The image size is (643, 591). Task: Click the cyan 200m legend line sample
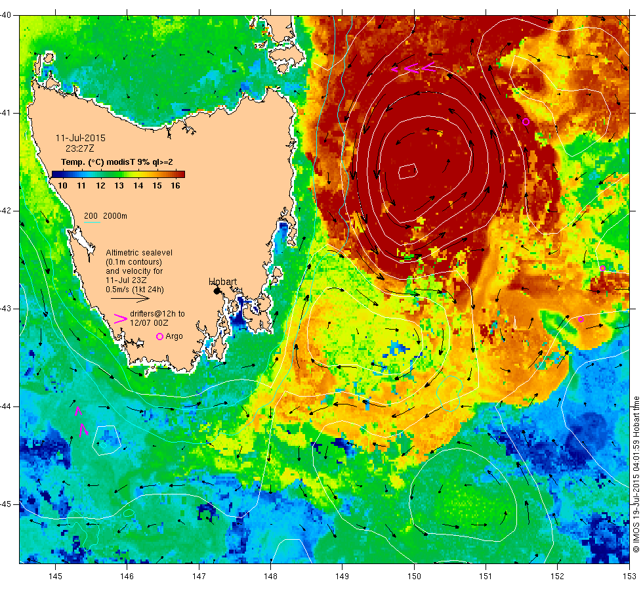click(x=92, y=223)
